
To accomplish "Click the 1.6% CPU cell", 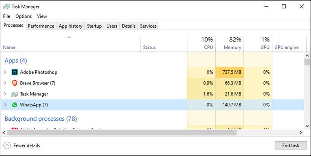I will (201, 94).
